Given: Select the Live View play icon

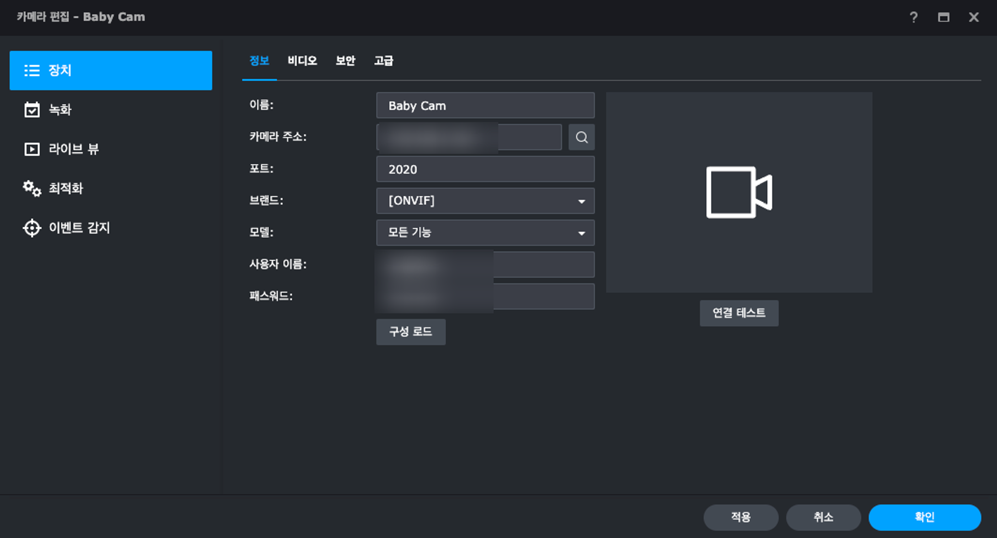Looking at the screenshot, I should tap(32, 149).
